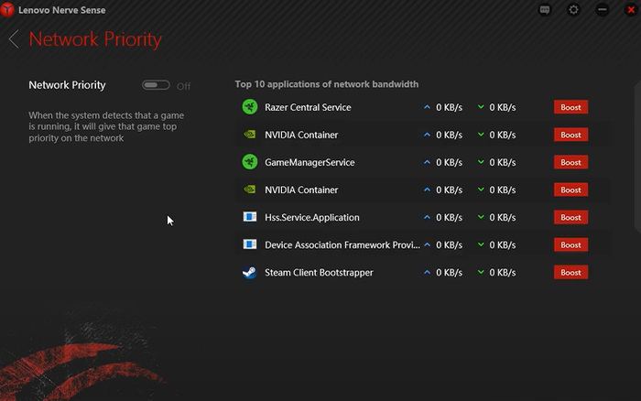Click download arrow for Steam Client Bootstrapper

tap(481, 272)
